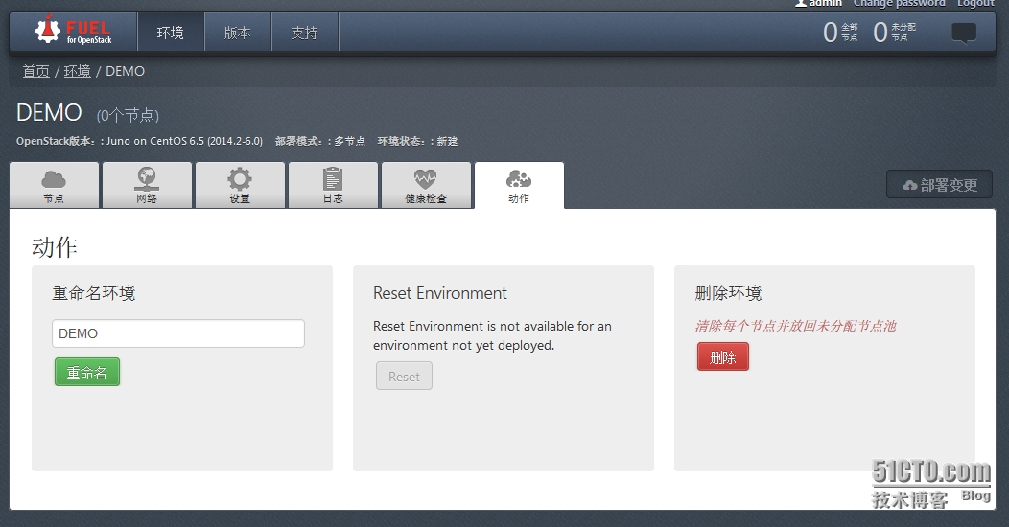Click the red 清除每个节点 warning text
Screen dimensions: 1009x527
(795, 326)
